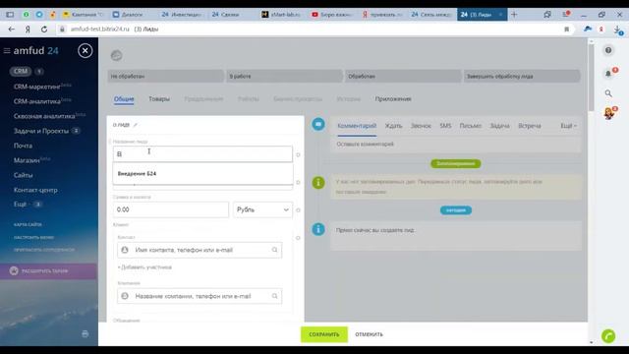
Task: Click the green info icon in timeline
Action: point(318,183)
